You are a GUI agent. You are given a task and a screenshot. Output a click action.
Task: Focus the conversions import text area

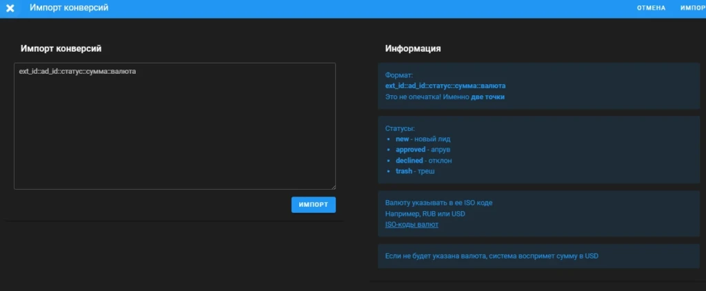174,126
